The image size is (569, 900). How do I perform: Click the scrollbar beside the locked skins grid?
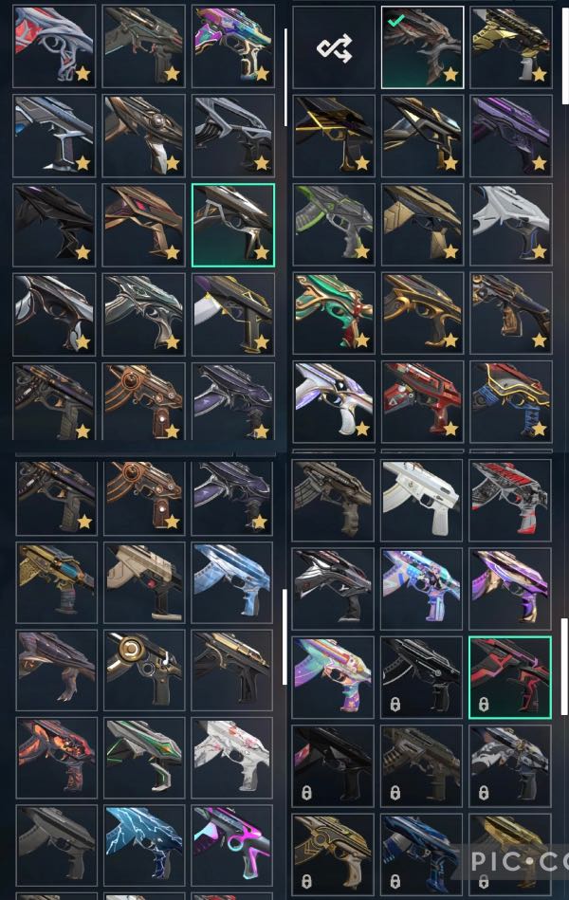(564, 667)
